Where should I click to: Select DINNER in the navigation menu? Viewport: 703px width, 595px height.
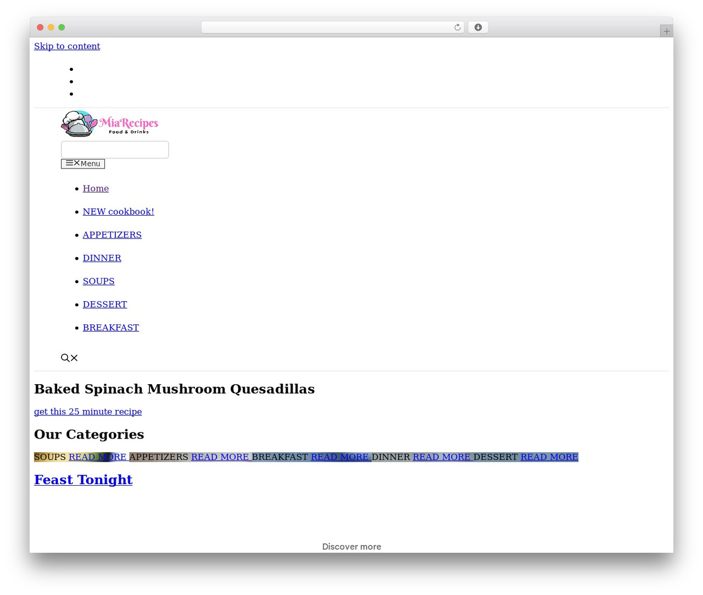click(102, 258)
